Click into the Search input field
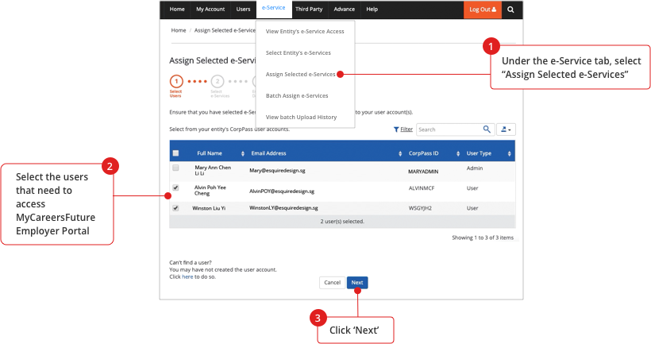This screenshot has height=344, width=651. pyautogui.click(x=449, y=129)
